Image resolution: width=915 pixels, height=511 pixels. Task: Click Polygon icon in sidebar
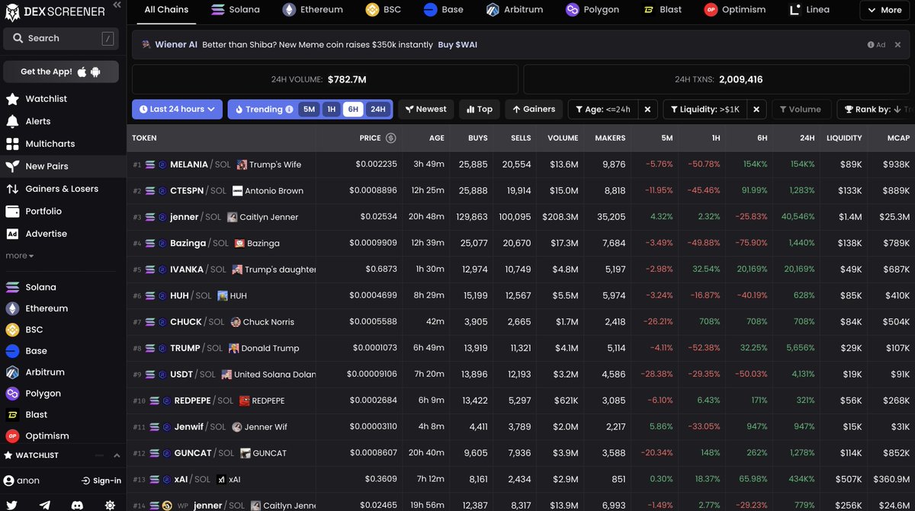click(12, 394)
